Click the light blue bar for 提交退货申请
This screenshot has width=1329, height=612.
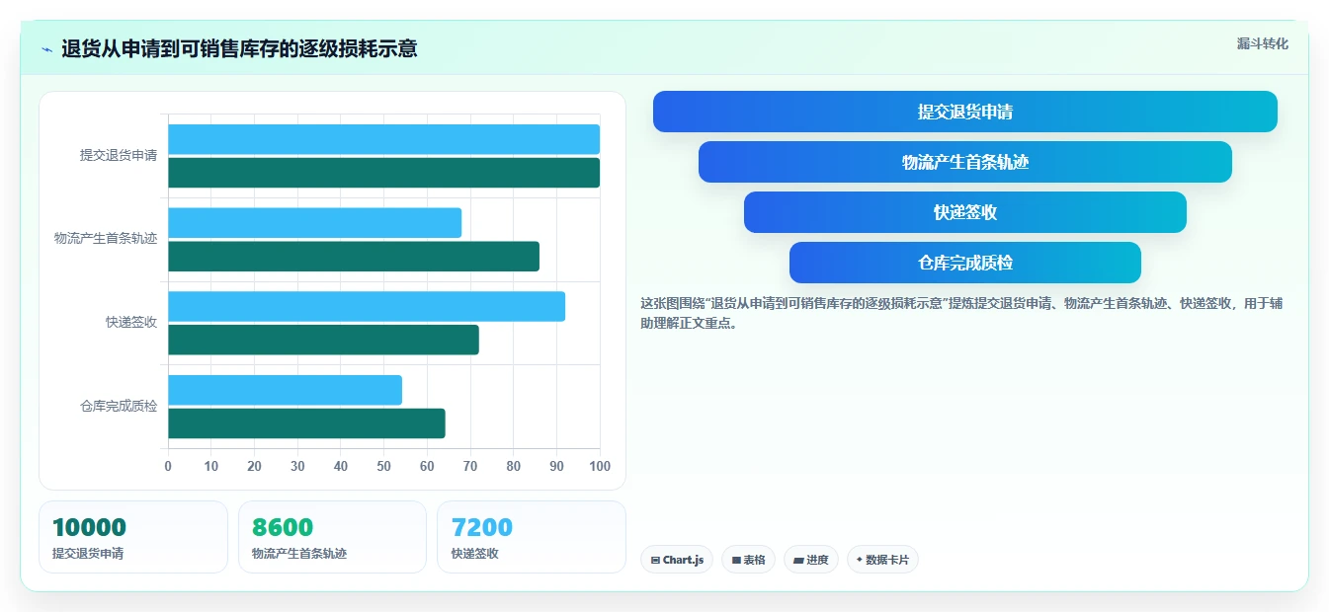383,139
